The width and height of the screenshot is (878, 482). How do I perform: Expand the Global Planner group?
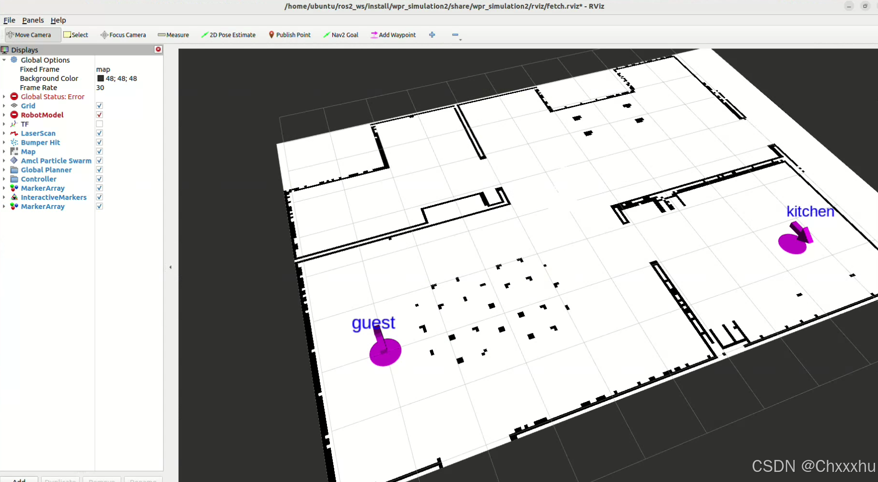4,170
